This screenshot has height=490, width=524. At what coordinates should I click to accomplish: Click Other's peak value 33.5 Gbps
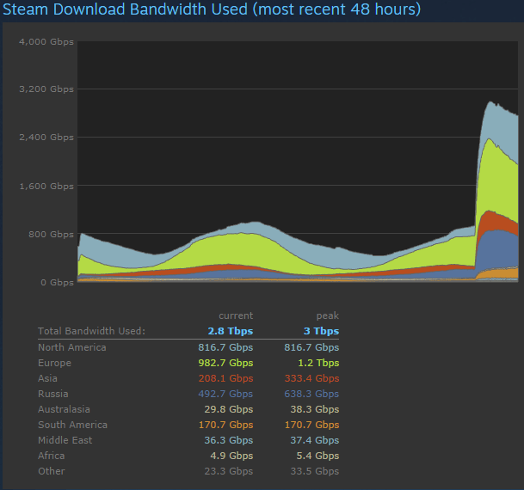315,471
